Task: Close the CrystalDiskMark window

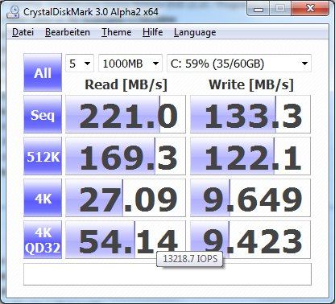Action: pos(310,9)
